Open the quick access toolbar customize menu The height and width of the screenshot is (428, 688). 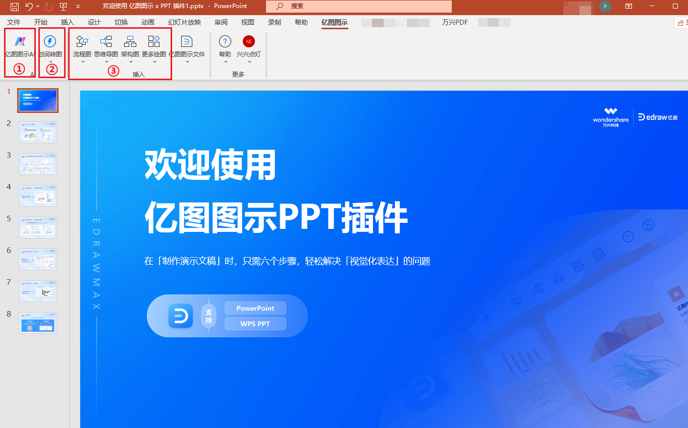click(x=78, y=6)
